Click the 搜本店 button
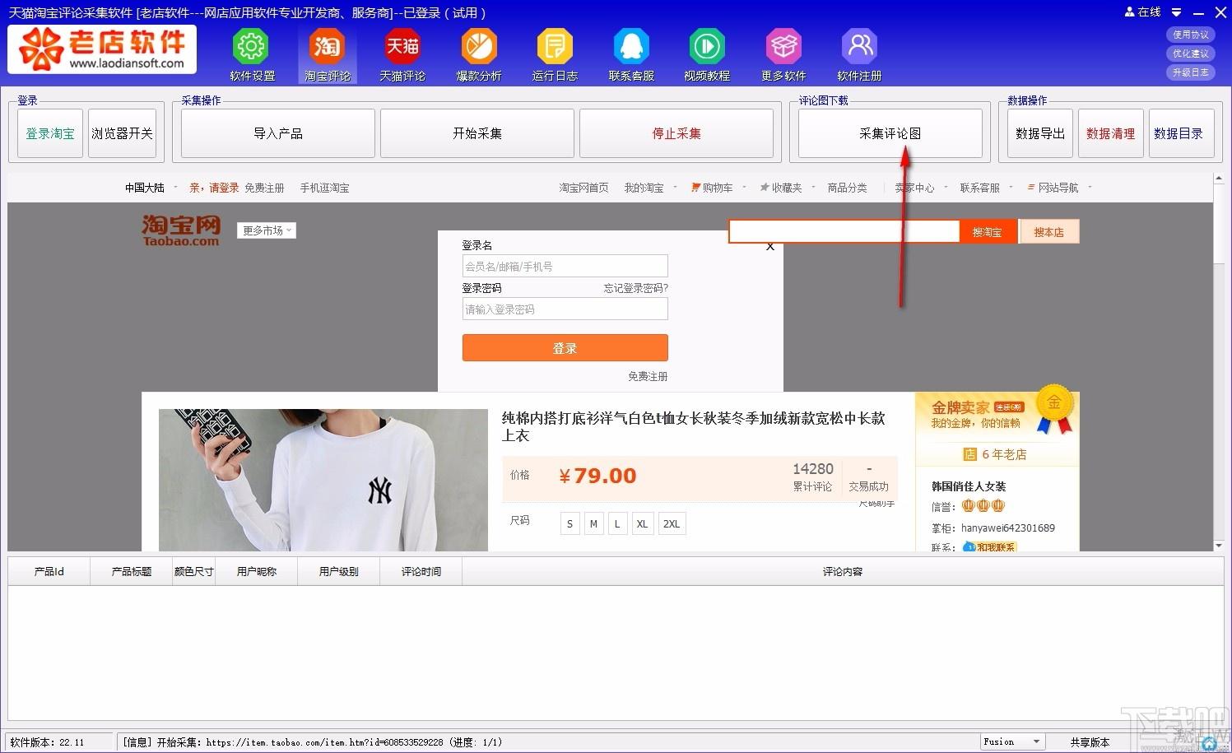Screen dimensions: 1232x753 [1048, 232]
